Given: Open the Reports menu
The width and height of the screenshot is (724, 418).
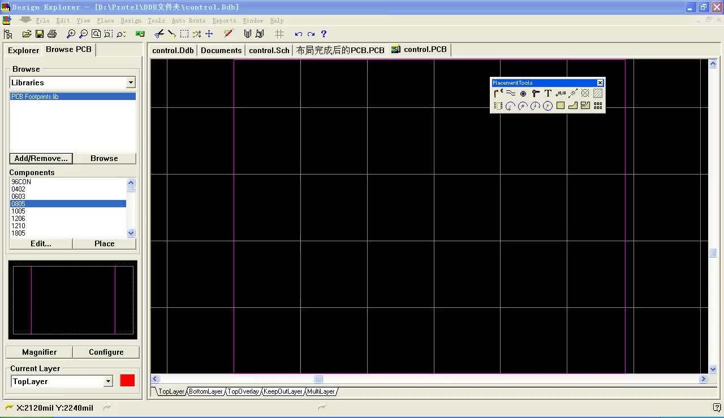Looking at the screenshot, I should (224, 20).
